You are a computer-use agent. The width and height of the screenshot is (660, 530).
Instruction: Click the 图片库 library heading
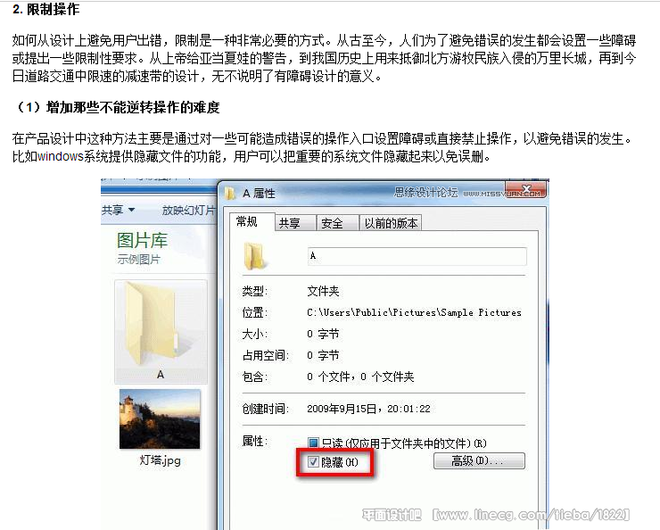click(x=143, y=240)
